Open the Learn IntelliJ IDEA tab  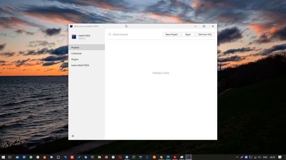(87, 65)
